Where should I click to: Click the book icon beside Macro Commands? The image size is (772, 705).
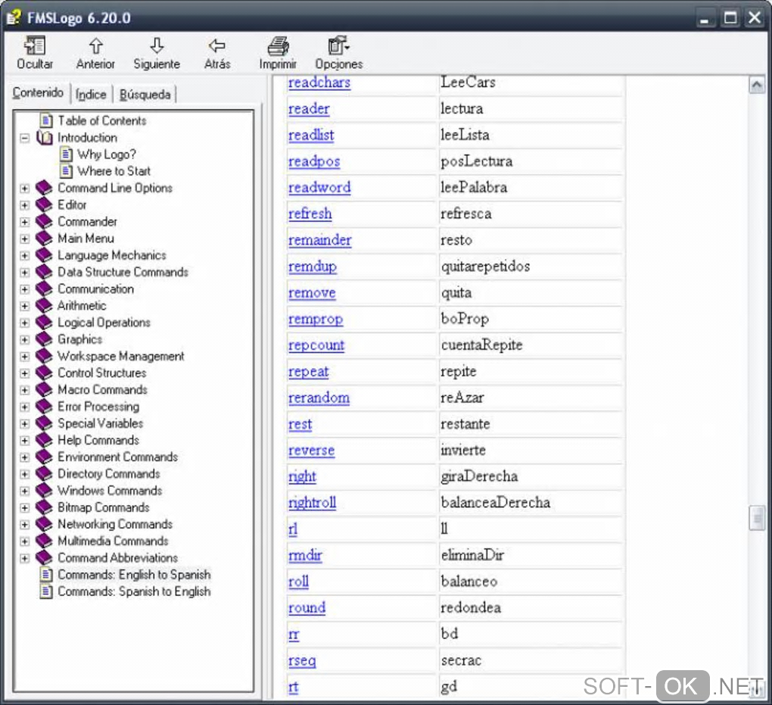click(x=45, y=390)
